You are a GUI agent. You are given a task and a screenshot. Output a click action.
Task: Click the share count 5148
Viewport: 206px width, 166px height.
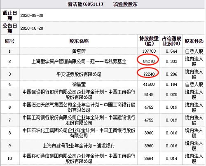[x=149, y=94]
